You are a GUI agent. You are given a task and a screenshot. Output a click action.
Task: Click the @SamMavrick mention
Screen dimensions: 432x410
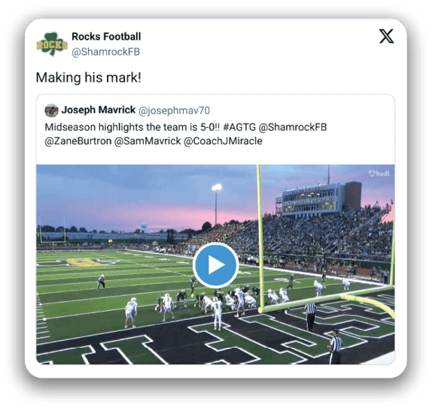click(x=148, y=141)
